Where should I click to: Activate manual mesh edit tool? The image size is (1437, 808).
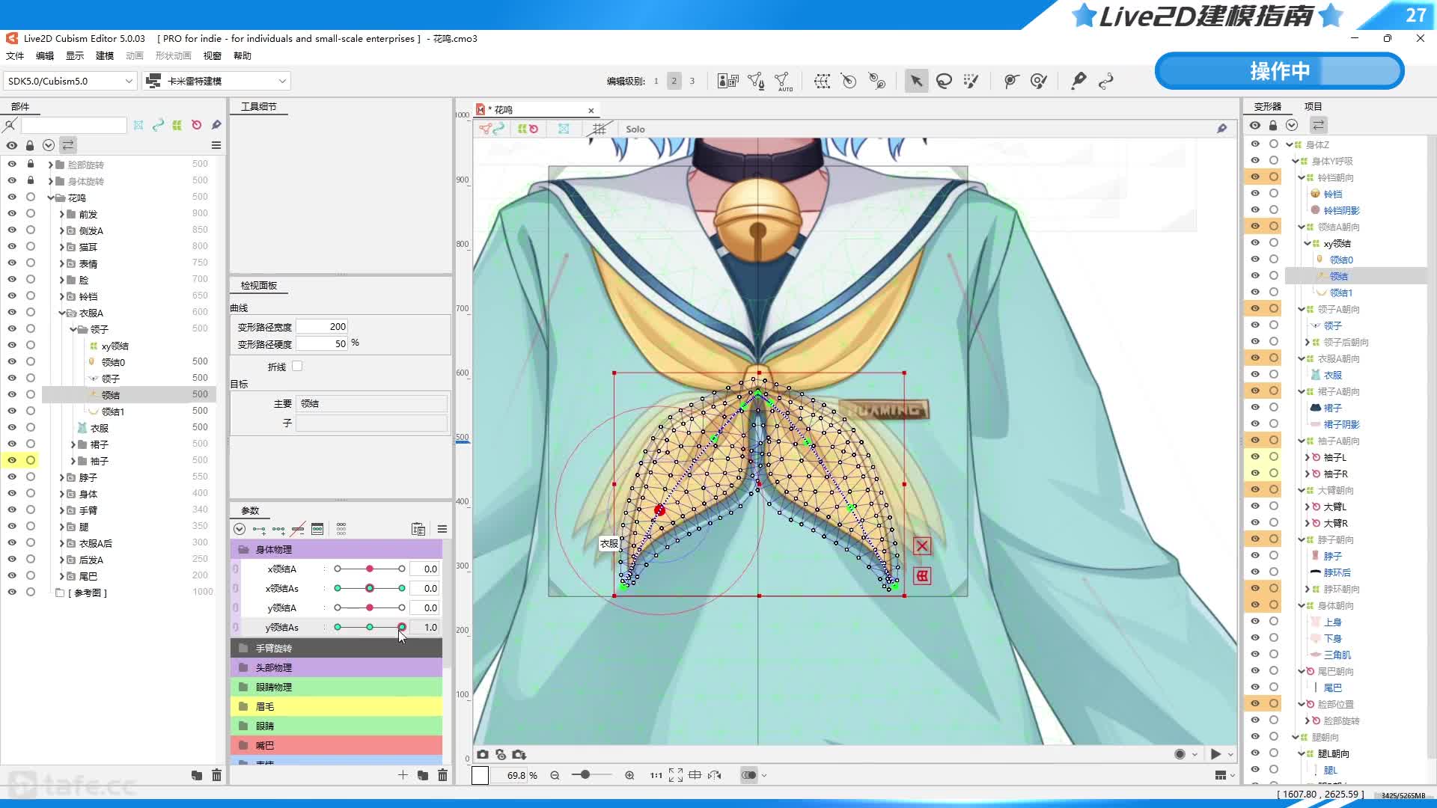click(x=756, y=81)
